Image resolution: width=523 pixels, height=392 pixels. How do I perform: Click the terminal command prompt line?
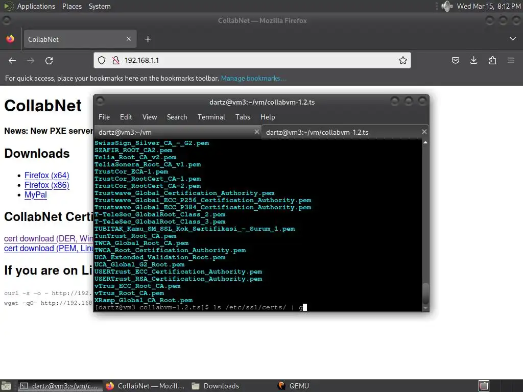200,307
